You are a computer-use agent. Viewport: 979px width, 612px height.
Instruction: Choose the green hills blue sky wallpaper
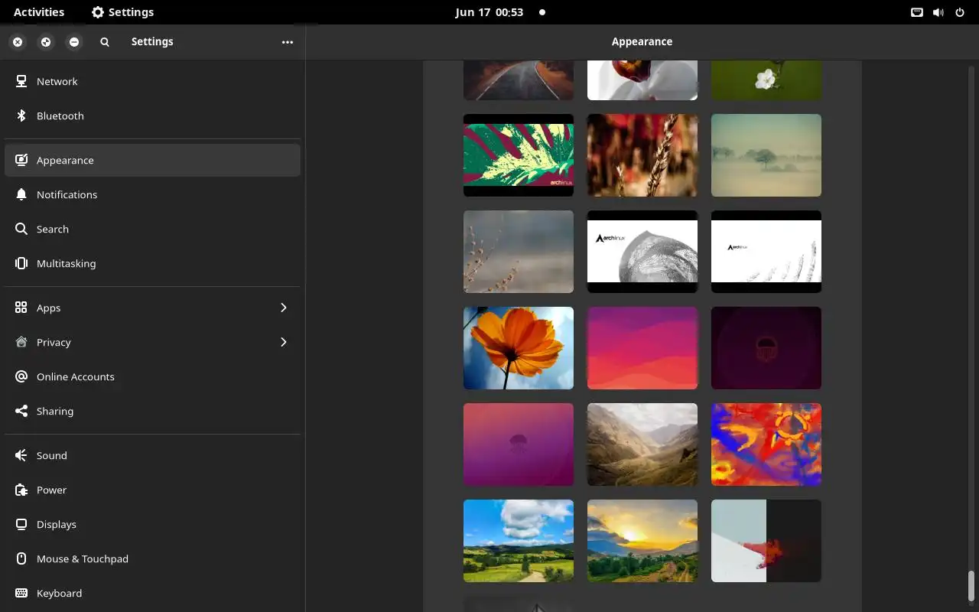click(x=519, y=541)
